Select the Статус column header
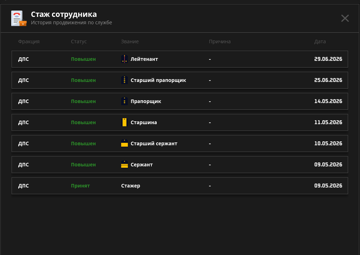Screen dimensions: 360x255 79,42
